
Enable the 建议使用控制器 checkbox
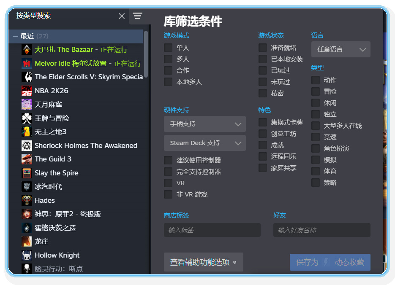click(x=168, y=160)
